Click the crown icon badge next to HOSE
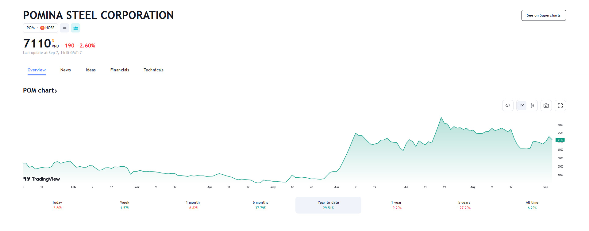Viewport: 589px width, 231px height. click(x=75, y=28)
